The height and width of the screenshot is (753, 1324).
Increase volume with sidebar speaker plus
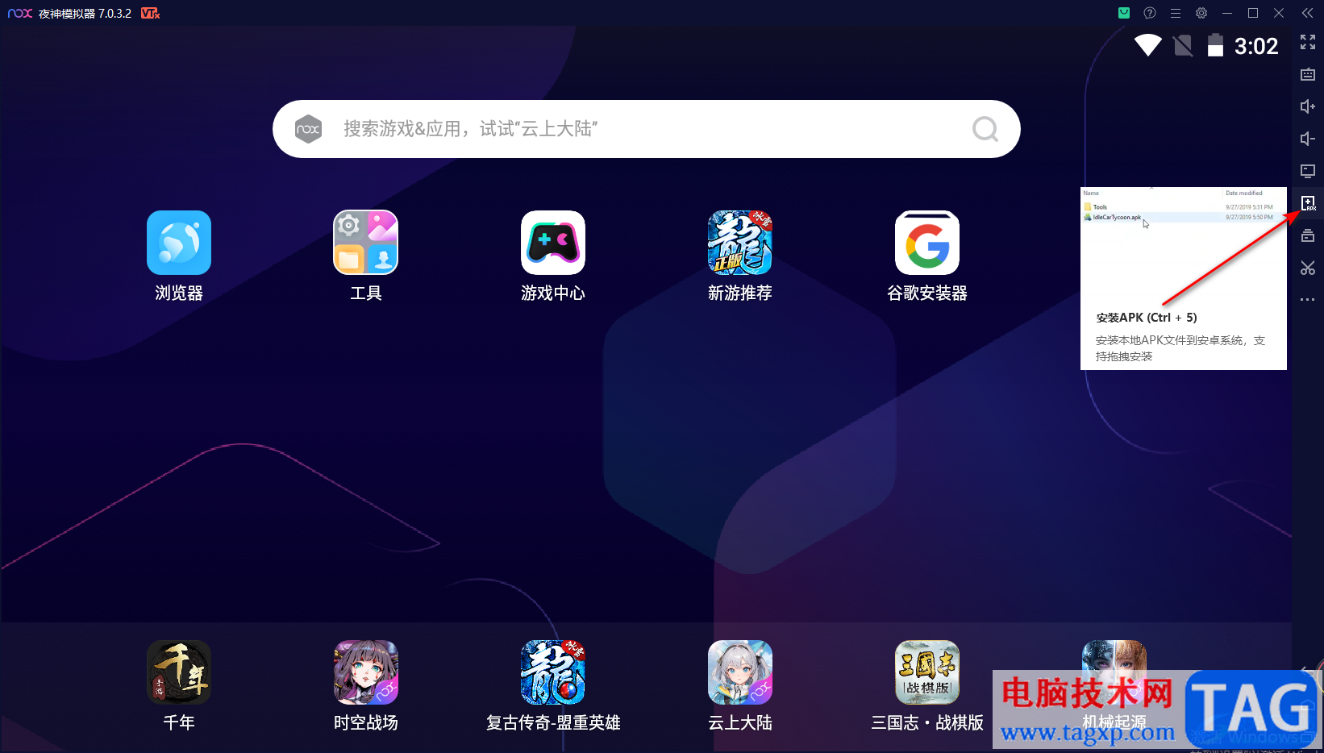point(1308,106)
